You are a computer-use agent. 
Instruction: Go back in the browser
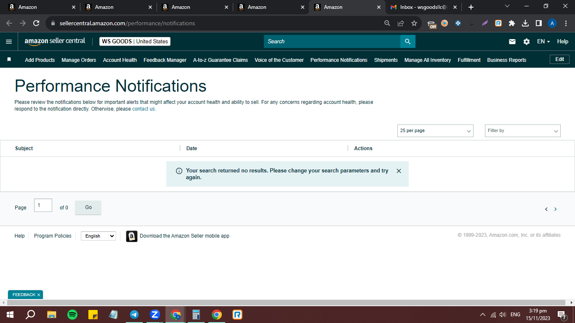[9, 23]
